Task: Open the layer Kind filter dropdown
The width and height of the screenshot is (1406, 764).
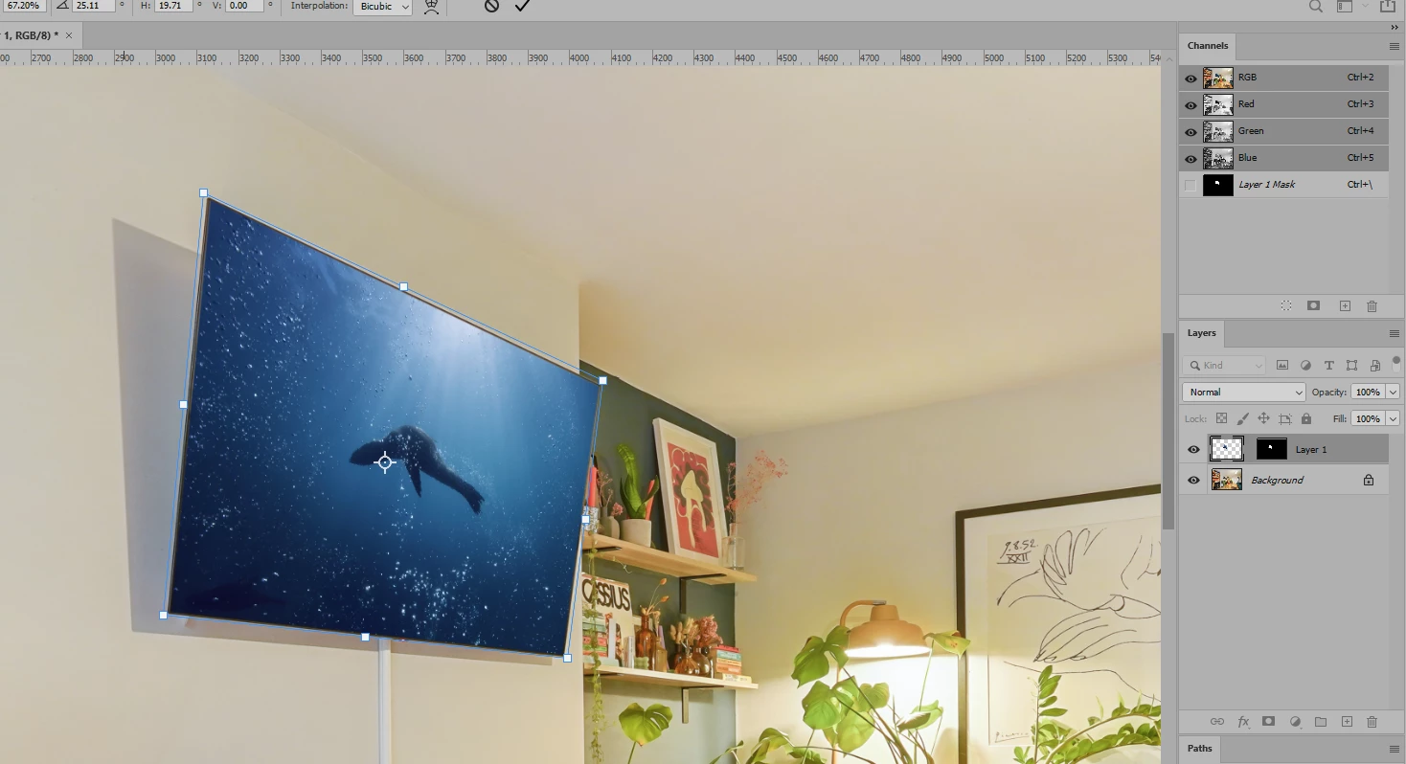Action: pyautogui.click(x=1224, y=366)
